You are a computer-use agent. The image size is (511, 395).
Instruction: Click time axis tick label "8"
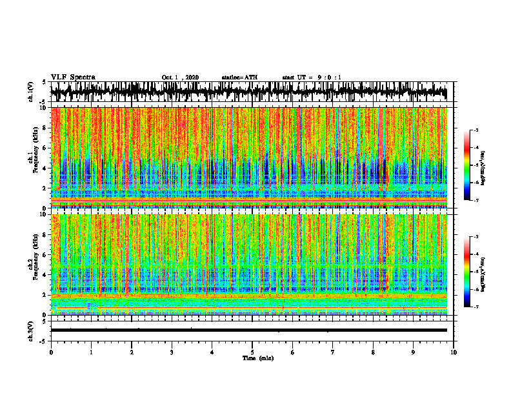pos(373,352)
